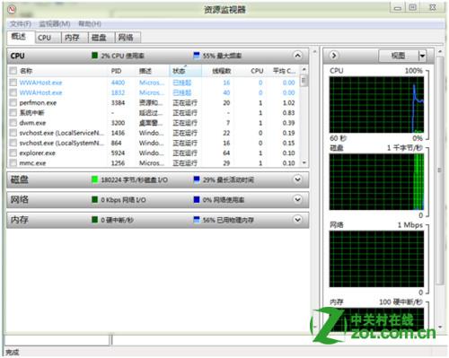Click the CPU usage graph
This screenshot has height=358, width=449.
coord(376,105)
